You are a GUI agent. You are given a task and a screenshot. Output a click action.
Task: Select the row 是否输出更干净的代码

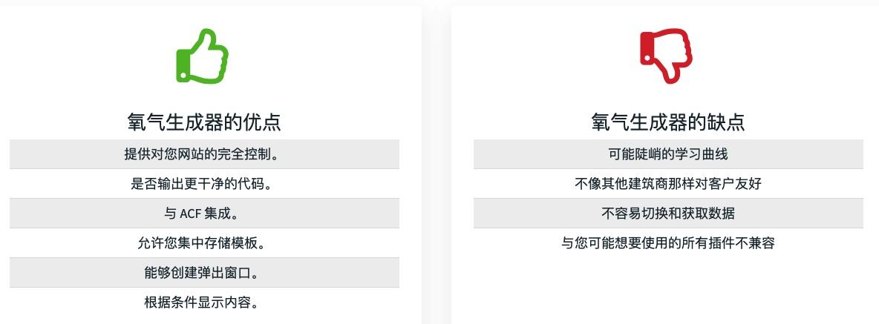click(204, 184)
